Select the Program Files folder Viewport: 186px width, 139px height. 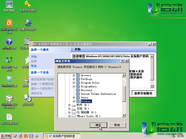pyautogui.click(x=90, y=83)
